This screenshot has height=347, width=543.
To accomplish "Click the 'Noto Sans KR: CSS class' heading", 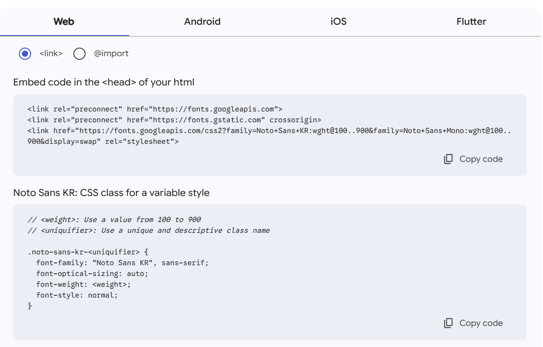I will pyautogui.click(x=111, y=193).
